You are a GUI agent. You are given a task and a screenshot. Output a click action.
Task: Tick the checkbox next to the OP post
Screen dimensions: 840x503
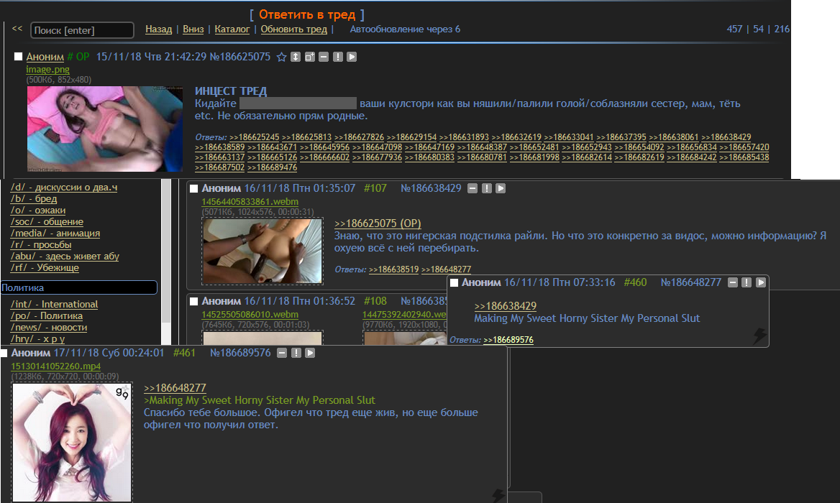pos(19,57)
